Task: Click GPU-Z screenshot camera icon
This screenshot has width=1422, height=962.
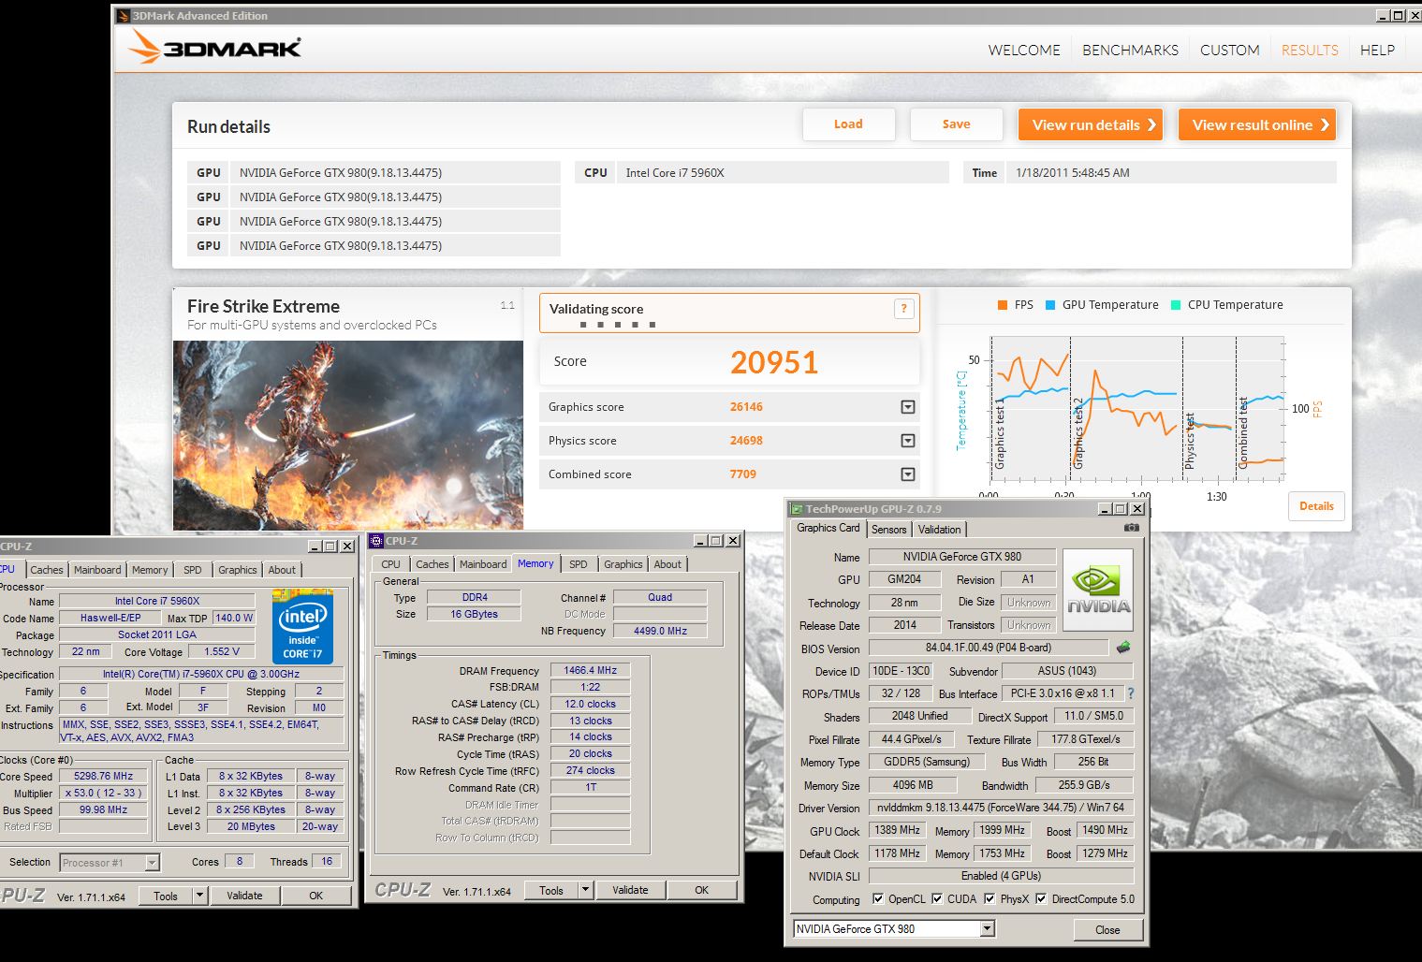Action: click(x=1132, y=528)
